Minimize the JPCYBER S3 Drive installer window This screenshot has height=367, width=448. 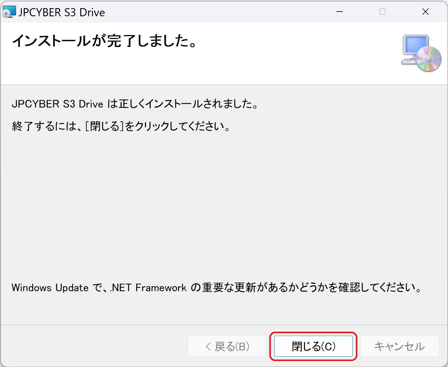(340, 12)
